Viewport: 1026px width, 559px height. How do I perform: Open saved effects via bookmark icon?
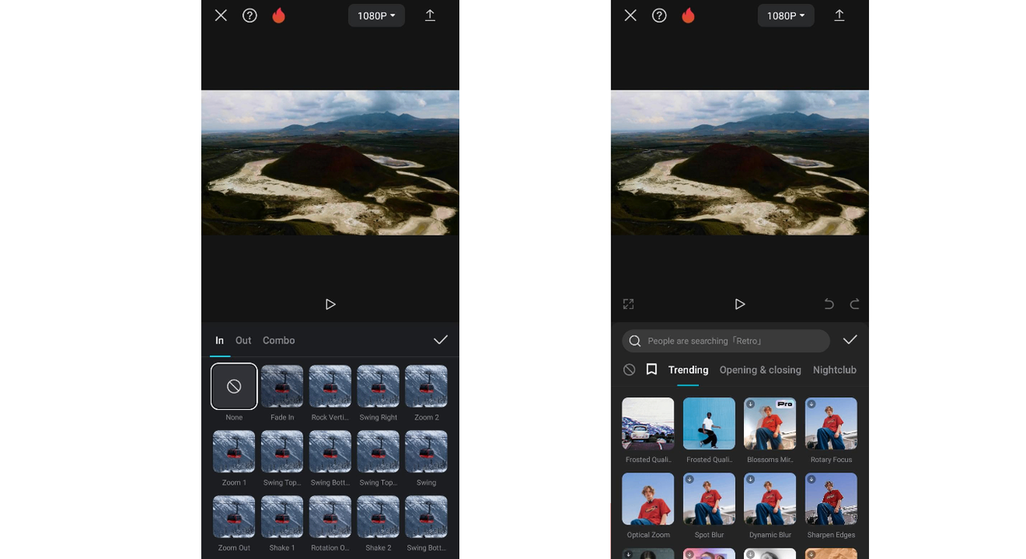pos(652,370)
